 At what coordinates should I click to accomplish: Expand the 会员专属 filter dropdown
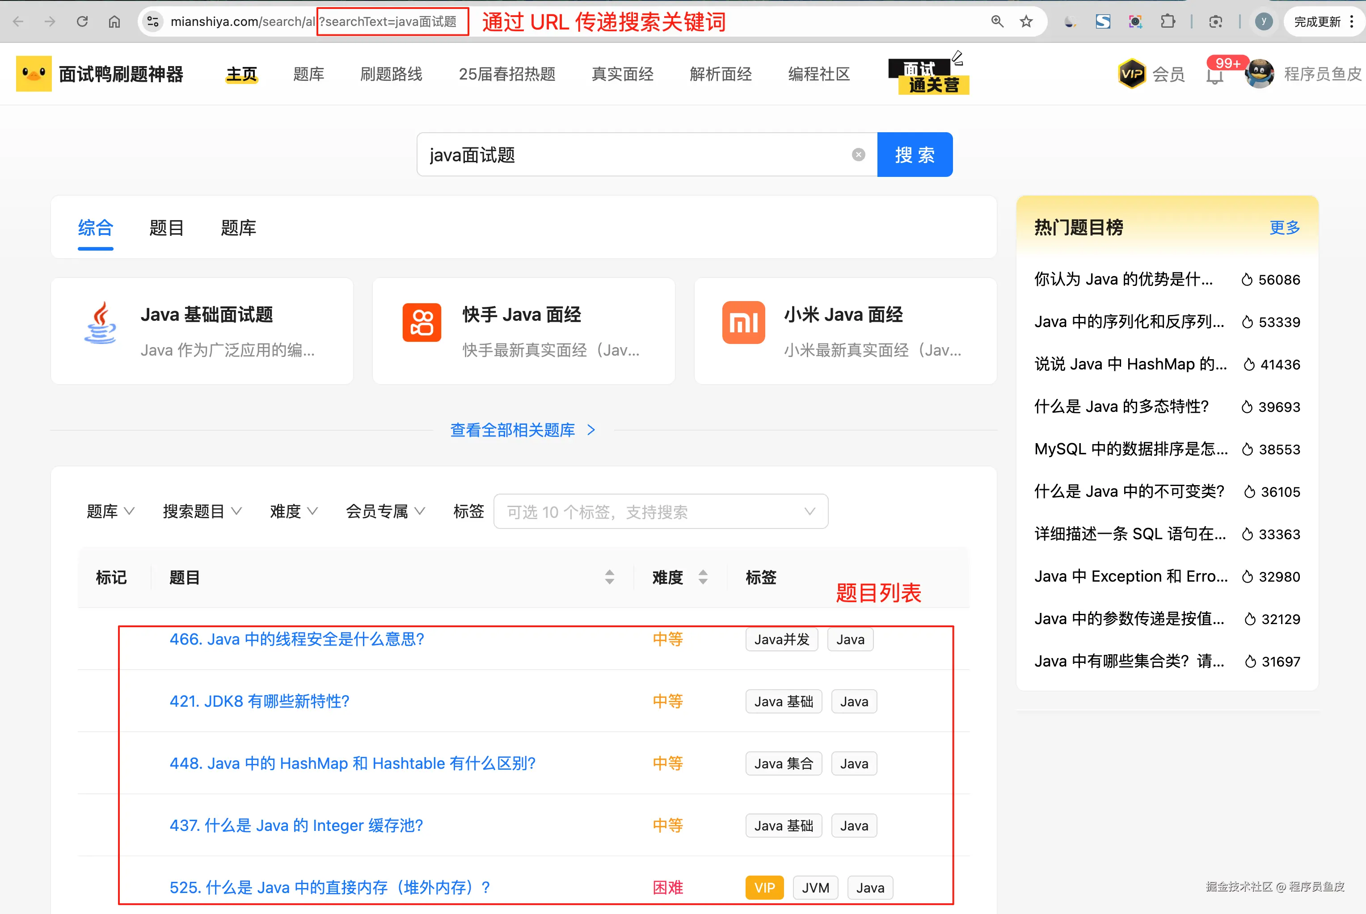point(385,511)
